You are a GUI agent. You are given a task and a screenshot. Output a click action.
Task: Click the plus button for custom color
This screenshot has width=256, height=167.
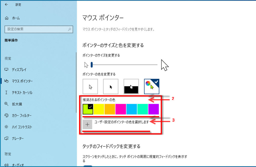87,124
